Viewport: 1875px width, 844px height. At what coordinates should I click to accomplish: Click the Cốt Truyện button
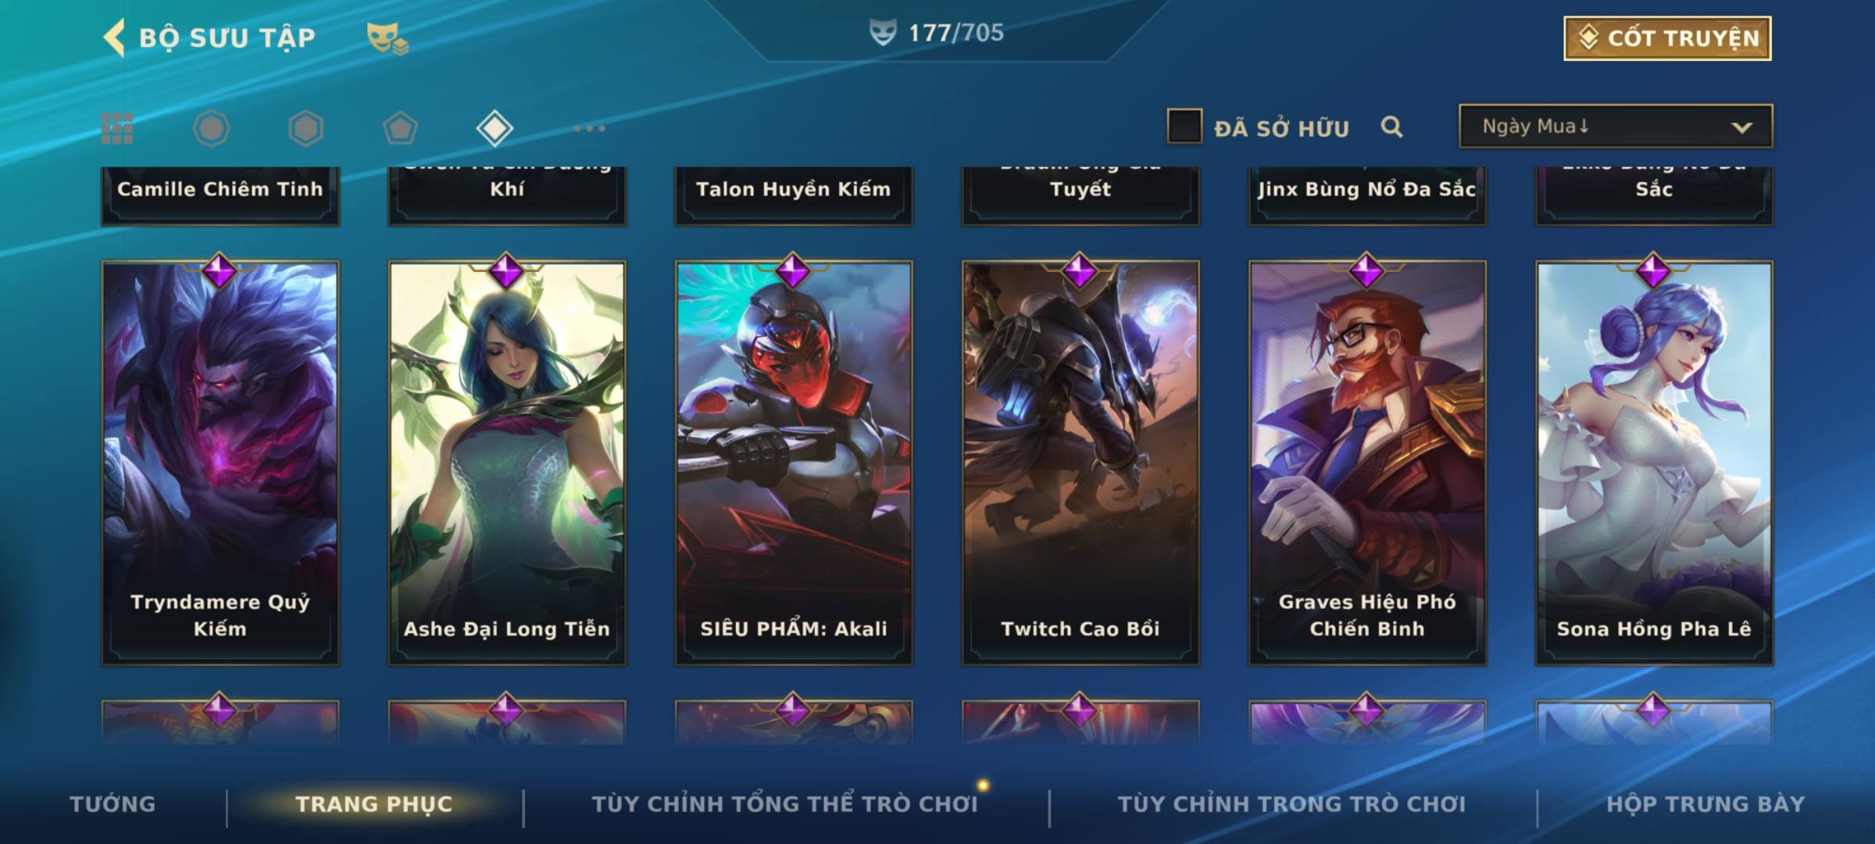(x=1667, y=38)
